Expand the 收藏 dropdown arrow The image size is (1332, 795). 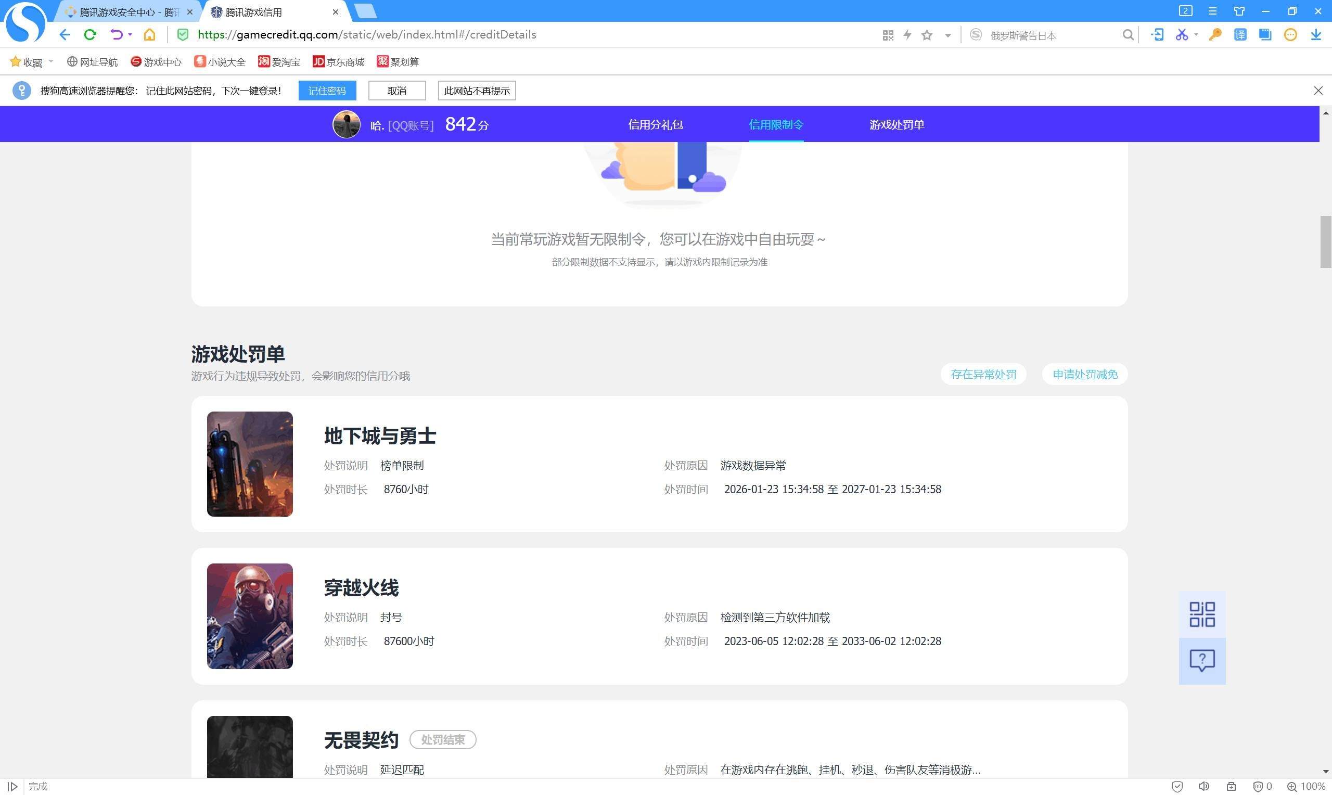51,61
